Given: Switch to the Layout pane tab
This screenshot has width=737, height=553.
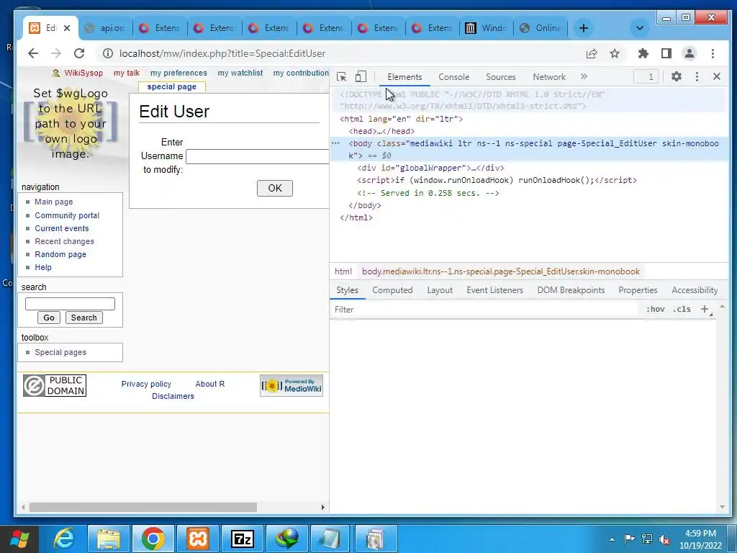Looking at the screenshot, I should pyautogui.click(x=440, y=290).
